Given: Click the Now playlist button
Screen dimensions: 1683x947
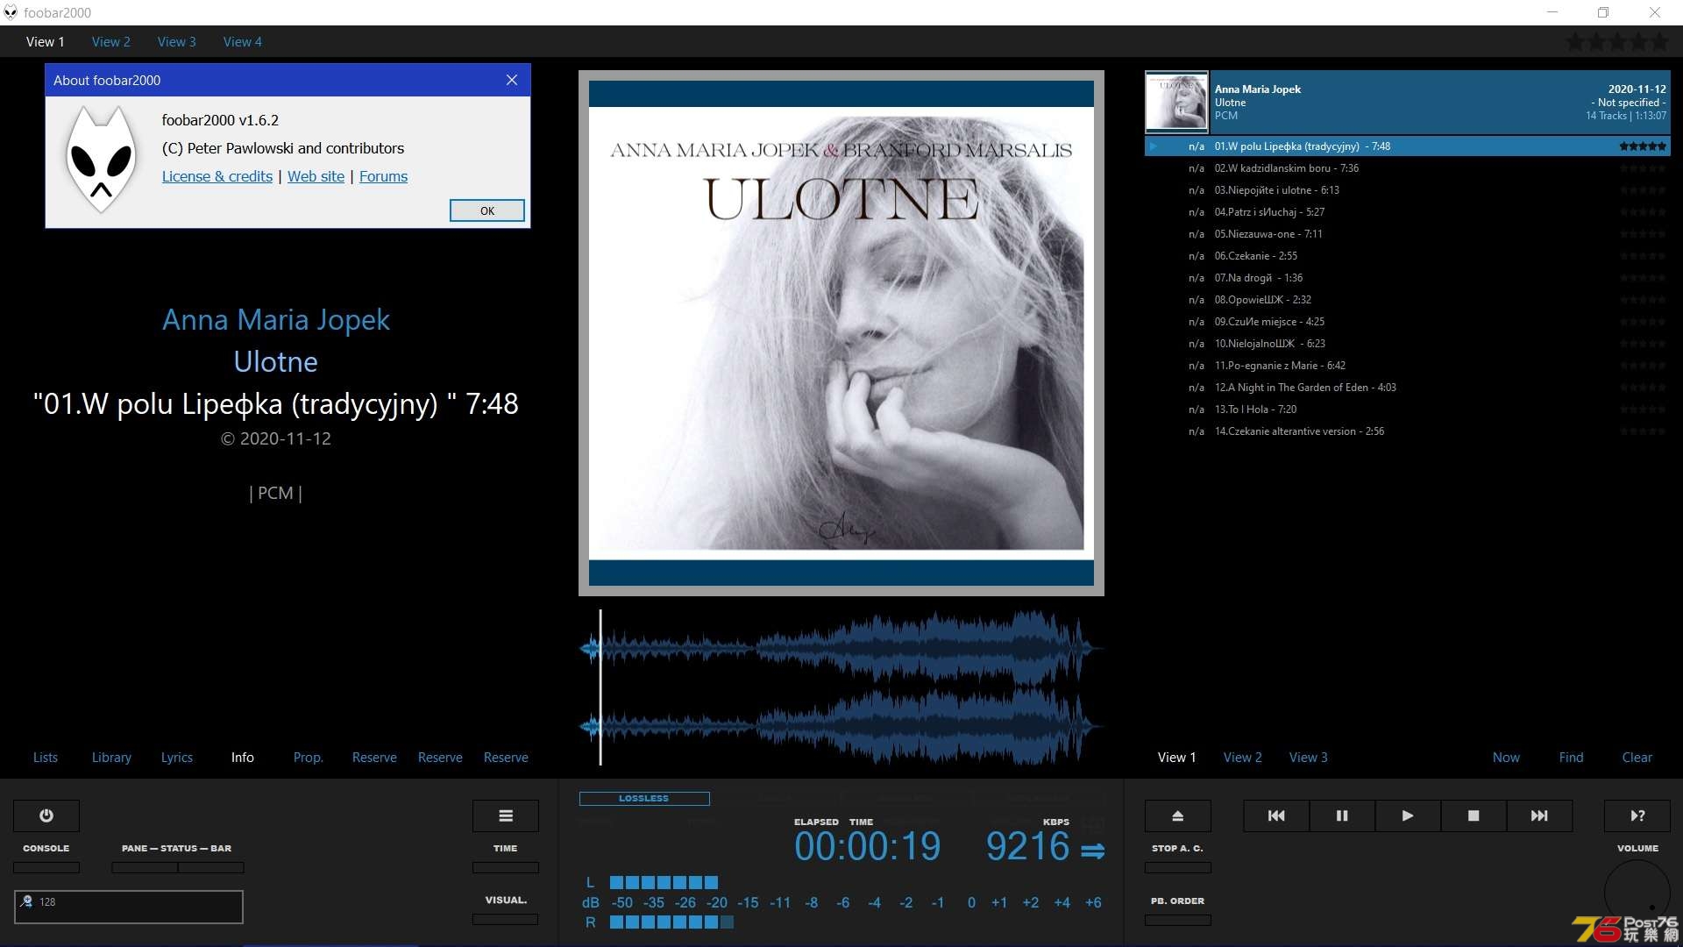Looking at the screenshot, I should pos(1506,757).
